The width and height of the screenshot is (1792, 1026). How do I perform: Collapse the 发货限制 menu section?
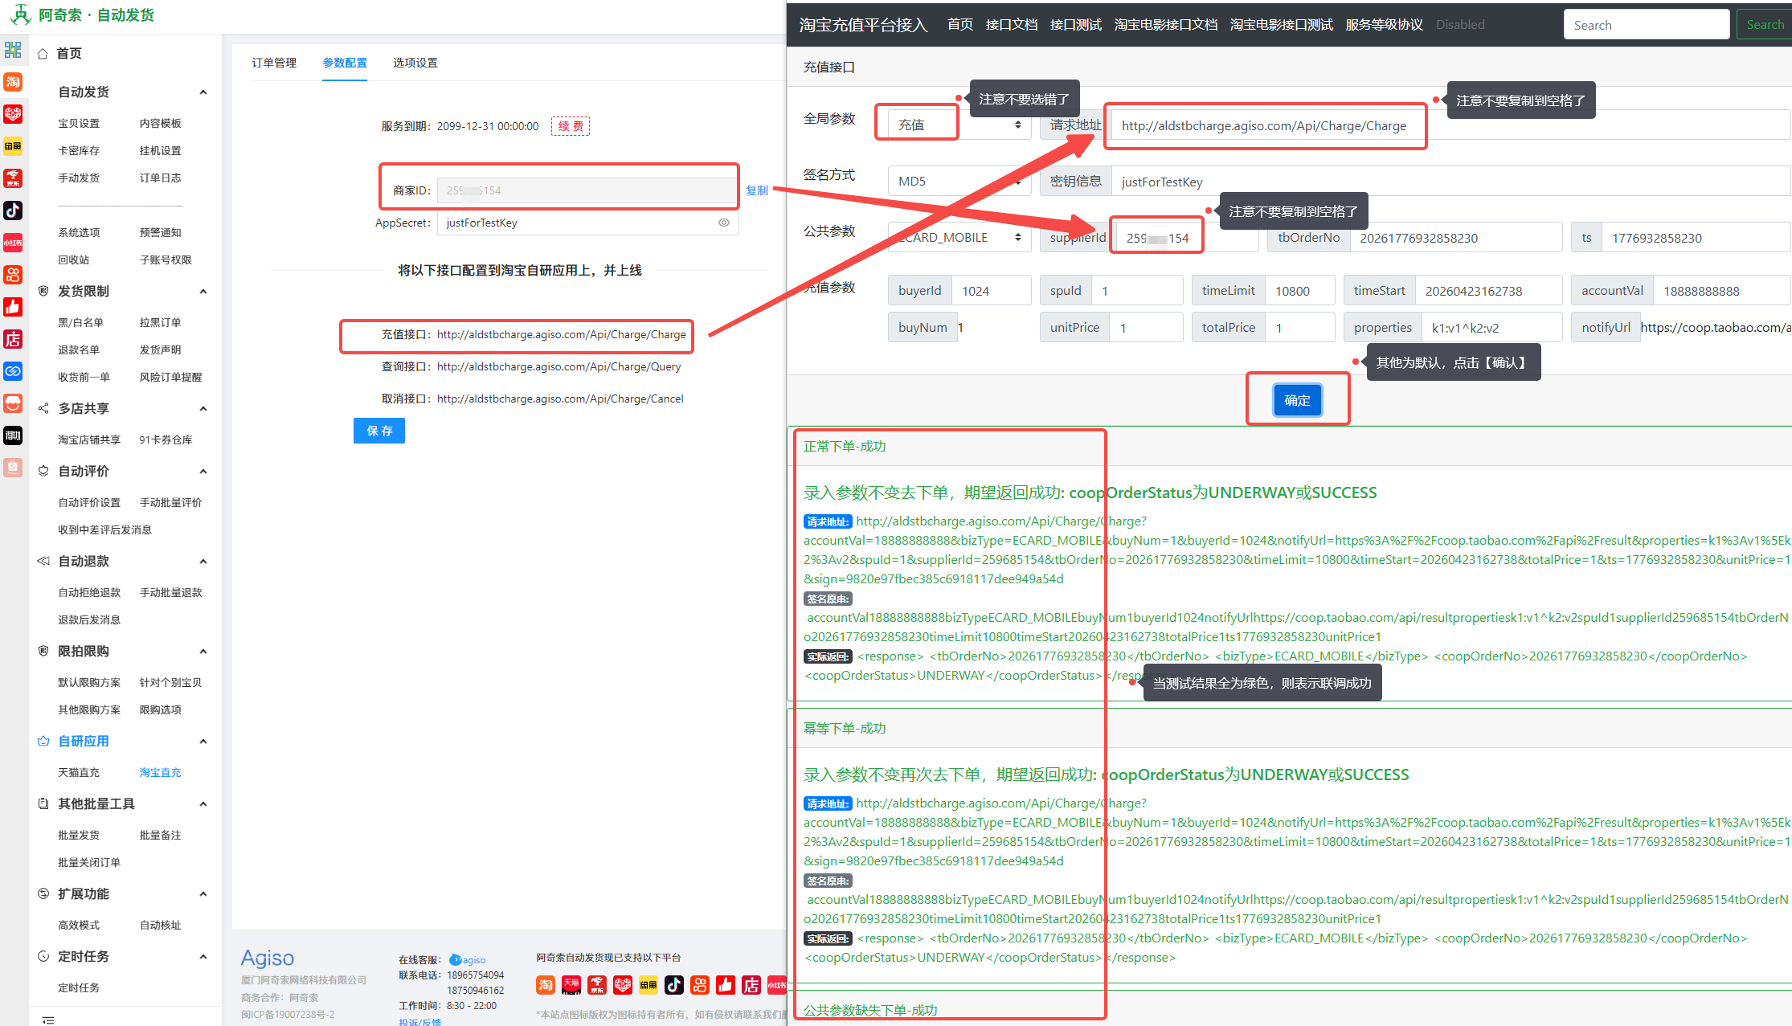tap(203, 292)
